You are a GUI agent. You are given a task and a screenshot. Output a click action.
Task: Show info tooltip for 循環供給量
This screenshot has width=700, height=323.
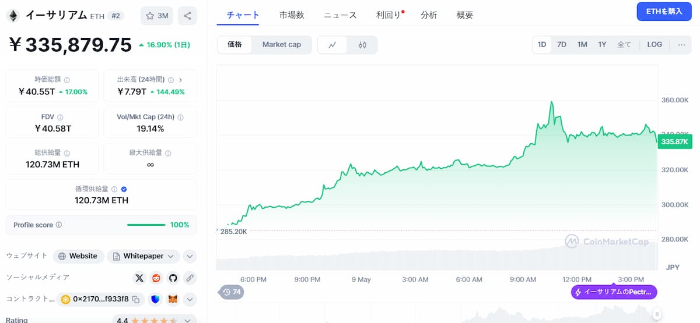pos(114,189)
